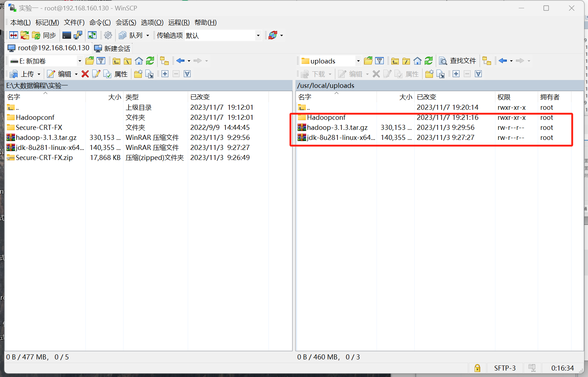This screenshot has height=377, width=588.
Task: Create new local folder icon
Action: [138, 74]
